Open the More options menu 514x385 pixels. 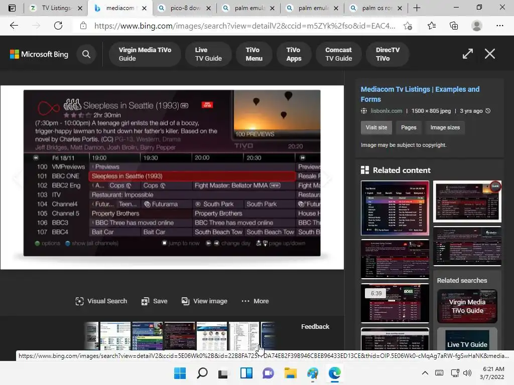pos(255,301)
